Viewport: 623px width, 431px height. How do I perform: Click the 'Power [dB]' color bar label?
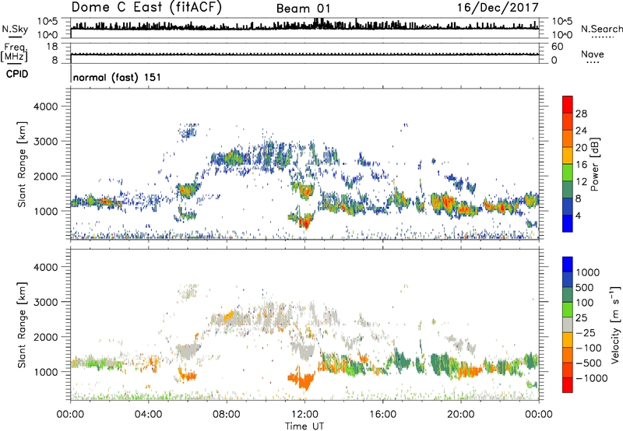pos(595,164)
